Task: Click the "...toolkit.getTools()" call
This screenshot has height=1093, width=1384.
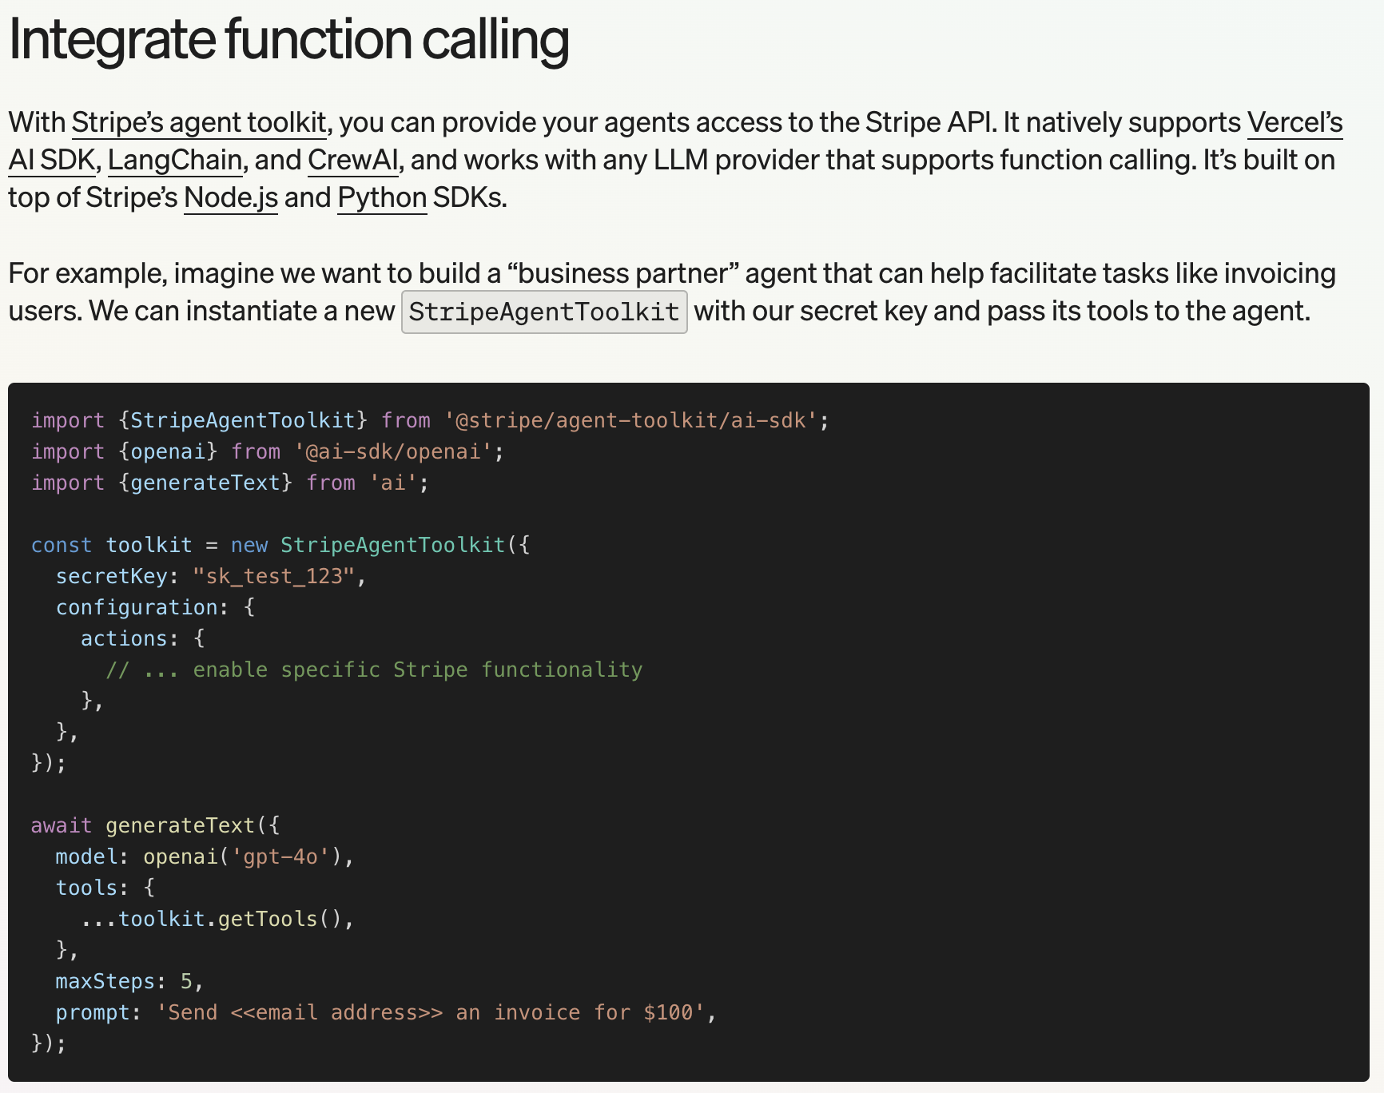Action: tap(212, 919)
